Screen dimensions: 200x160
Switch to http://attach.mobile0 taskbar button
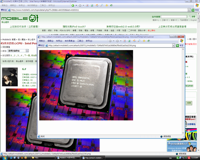click(x=93, y=158)
